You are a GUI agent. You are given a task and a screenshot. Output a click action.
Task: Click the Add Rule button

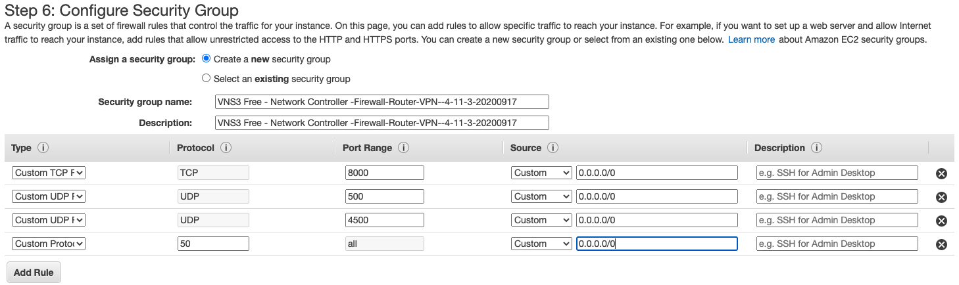(x=33, y=273)
